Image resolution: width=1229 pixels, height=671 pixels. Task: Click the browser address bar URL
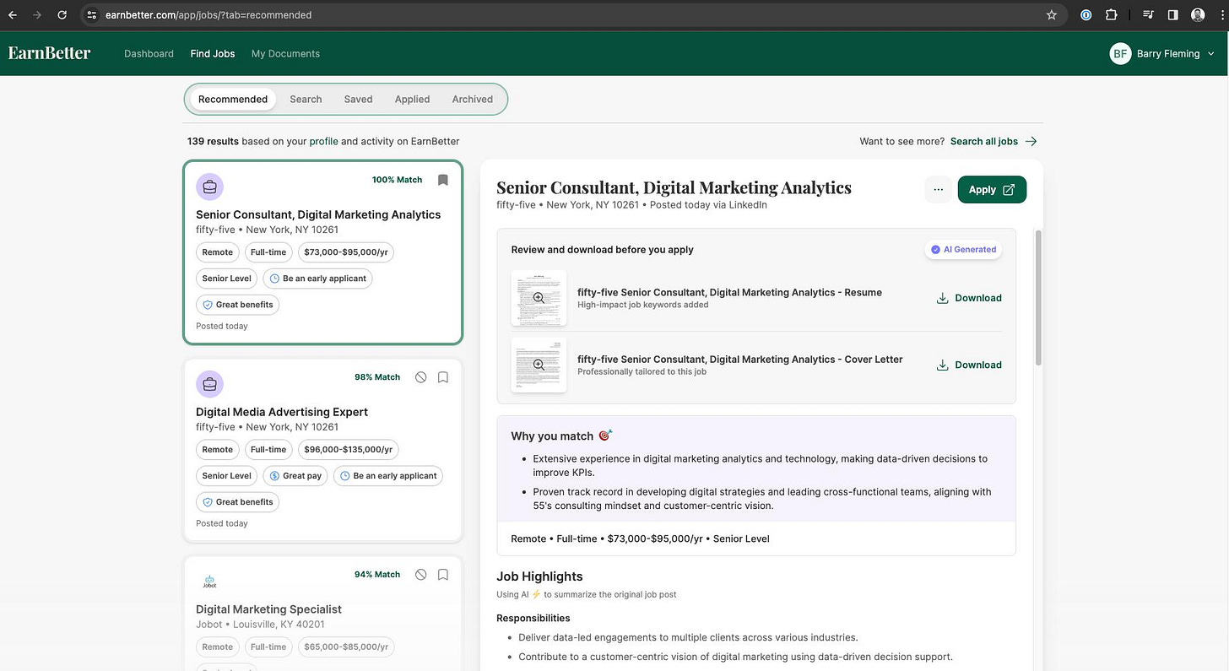click(208, 14)
